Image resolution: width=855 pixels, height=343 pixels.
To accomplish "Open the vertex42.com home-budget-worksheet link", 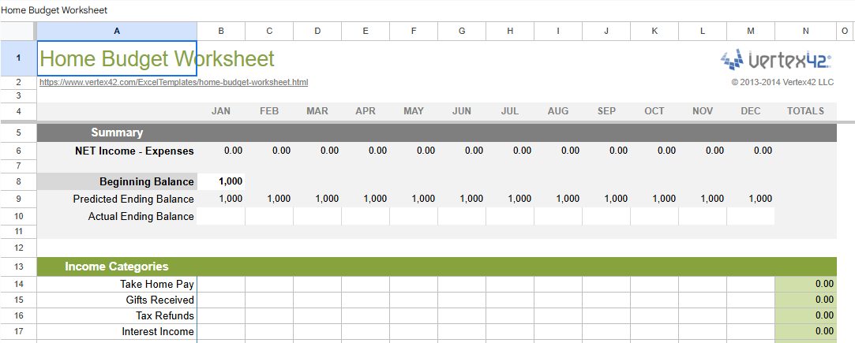I will pyautogui.click(x=174, y=82).
